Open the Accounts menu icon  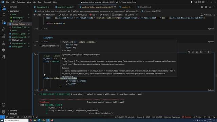click(3, 105)
